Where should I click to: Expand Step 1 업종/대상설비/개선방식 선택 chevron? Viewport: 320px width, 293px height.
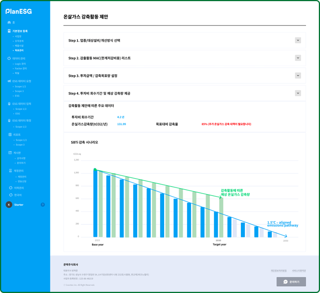coord(298,40)
